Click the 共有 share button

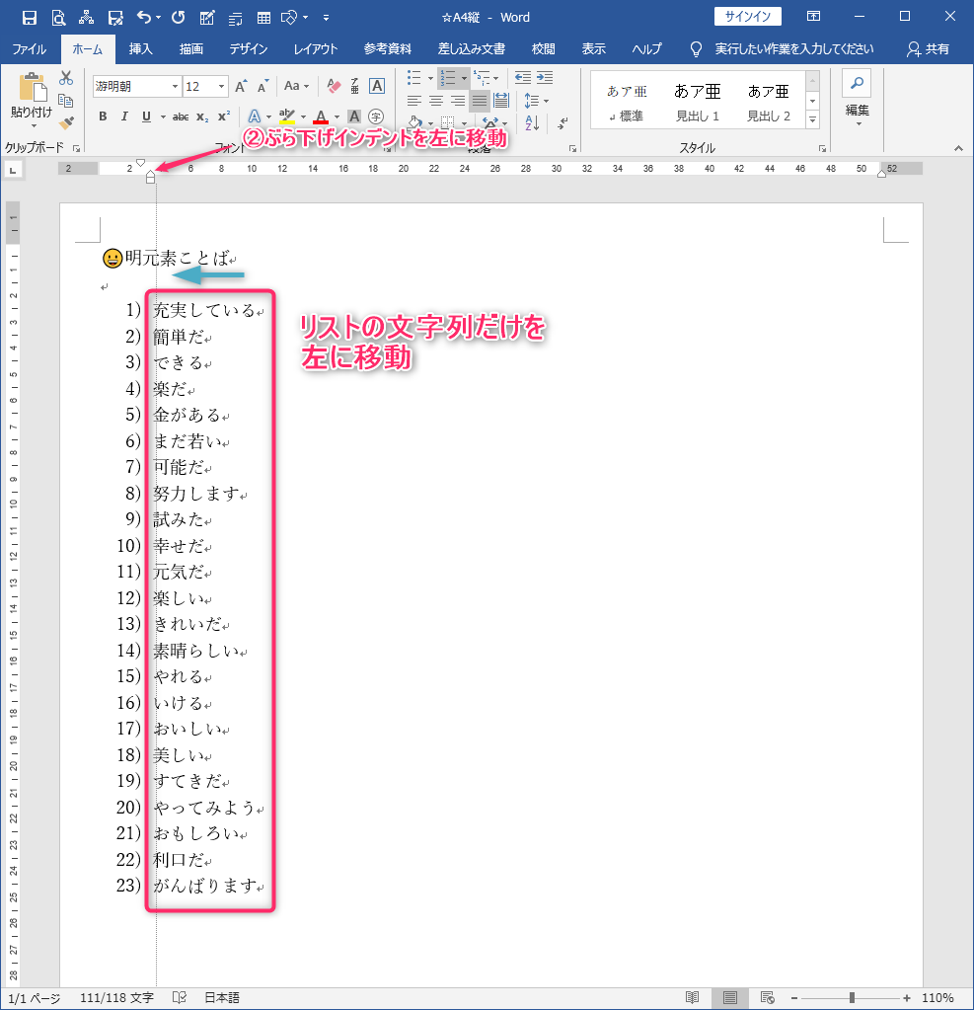(x=928, y=49)
